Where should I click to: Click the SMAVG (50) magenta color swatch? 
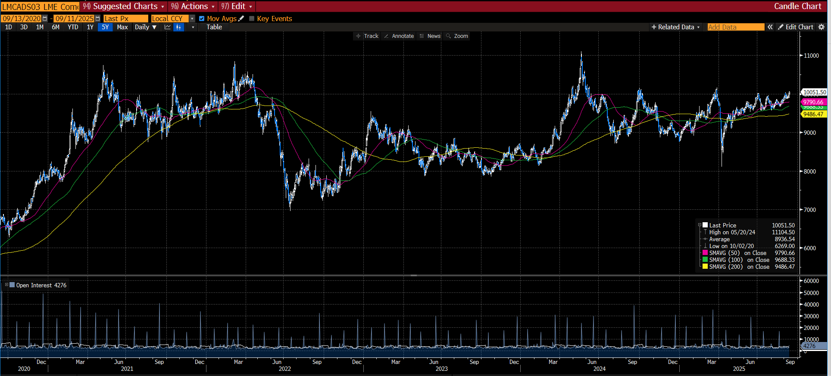pyautogui.click(x=705, y=253)
